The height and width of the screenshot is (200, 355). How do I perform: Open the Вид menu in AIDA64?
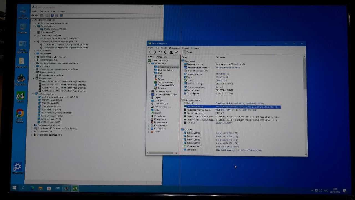click(157, 48)
